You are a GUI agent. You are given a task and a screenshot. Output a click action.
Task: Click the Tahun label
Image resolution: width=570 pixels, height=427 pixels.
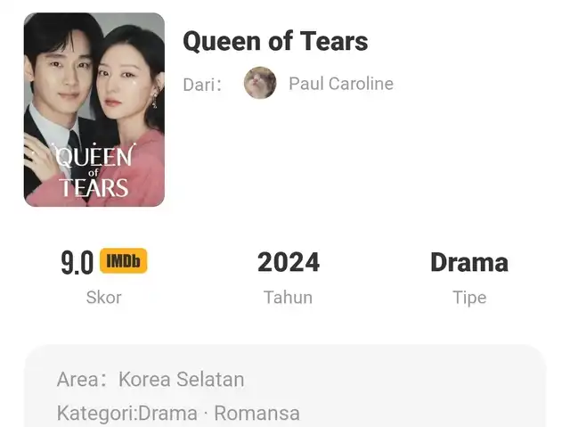pos(288,298)
